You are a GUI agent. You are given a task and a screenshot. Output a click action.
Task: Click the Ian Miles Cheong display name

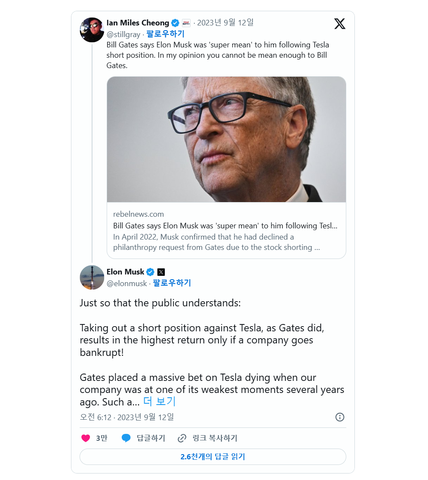coord(138,23)
